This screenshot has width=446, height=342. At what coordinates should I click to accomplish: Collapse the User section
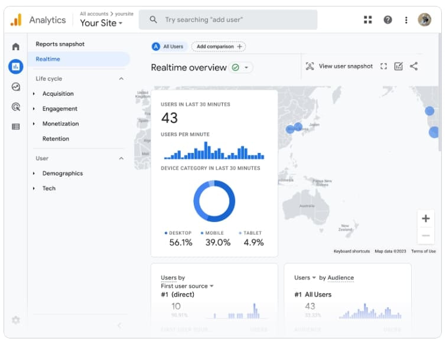coord(121,158)
